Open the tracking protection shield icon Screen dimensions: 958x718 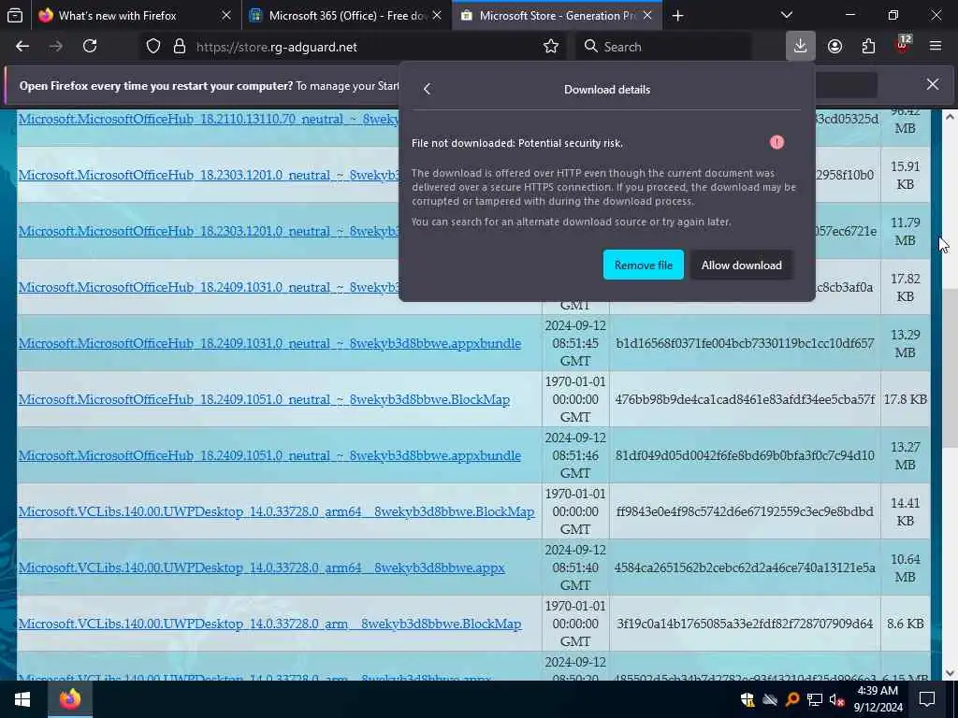[153, 47]
